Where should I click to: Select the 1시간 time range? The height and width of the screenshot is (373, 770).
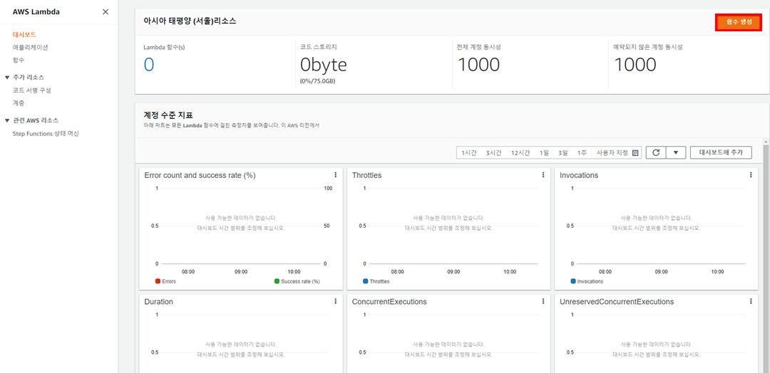[x=469, y=153]
